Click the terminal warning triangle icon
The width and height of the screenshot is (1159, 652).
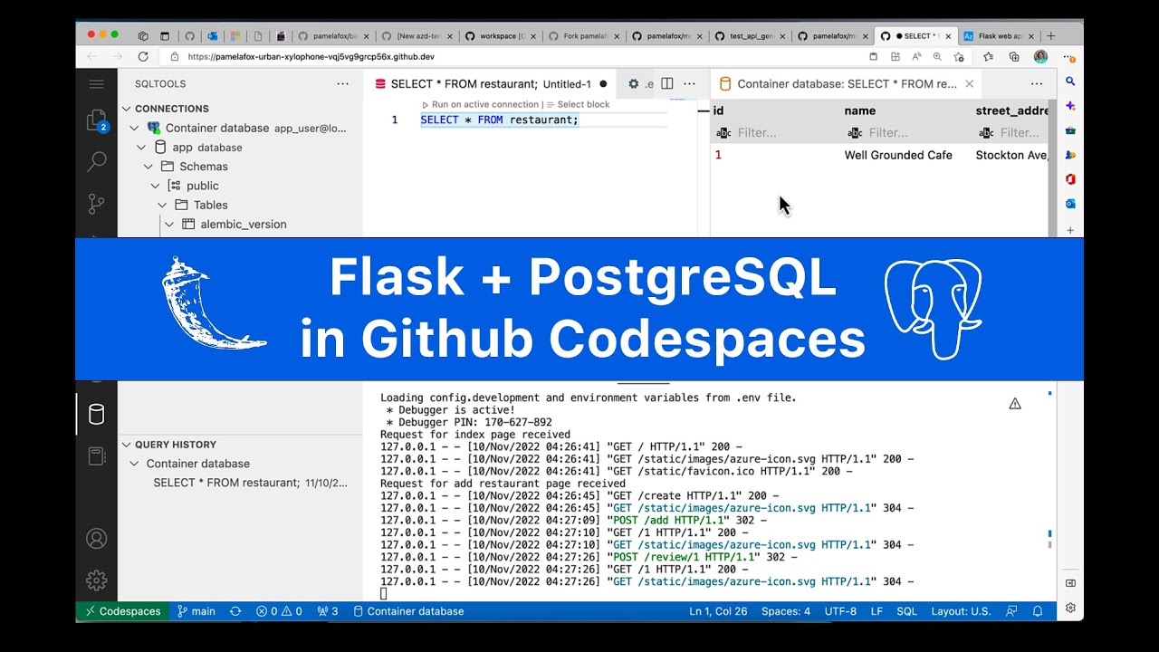(x=1015, y=404)
